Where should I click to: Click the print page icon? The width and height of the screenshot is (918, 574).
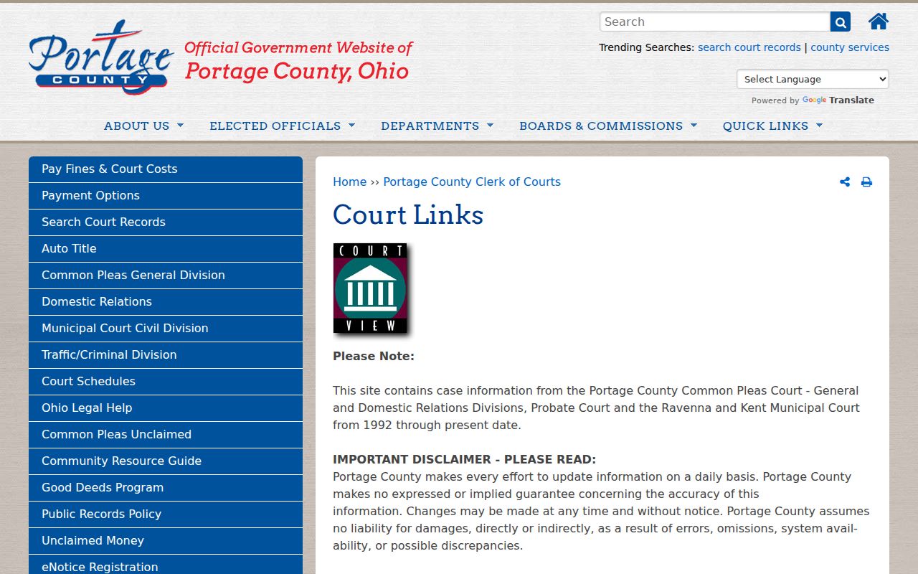pos(866,182)
